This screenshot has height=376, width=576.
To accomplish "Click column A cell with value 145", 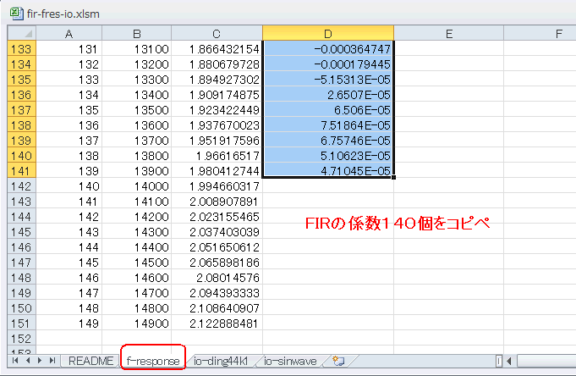I will point(69,263).
